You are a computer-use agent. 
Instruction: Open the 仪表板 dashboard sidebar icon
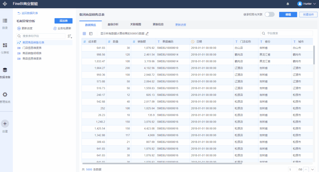5,45
